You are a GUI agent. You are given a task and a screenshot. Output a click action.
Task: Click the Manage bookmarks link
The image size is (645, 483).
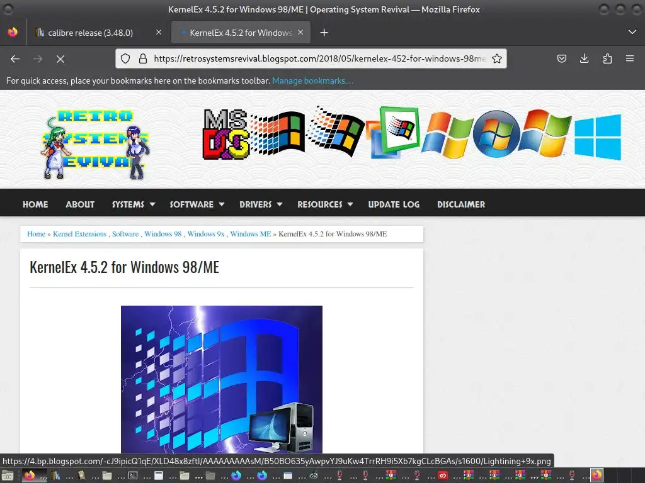pos(312,81)
